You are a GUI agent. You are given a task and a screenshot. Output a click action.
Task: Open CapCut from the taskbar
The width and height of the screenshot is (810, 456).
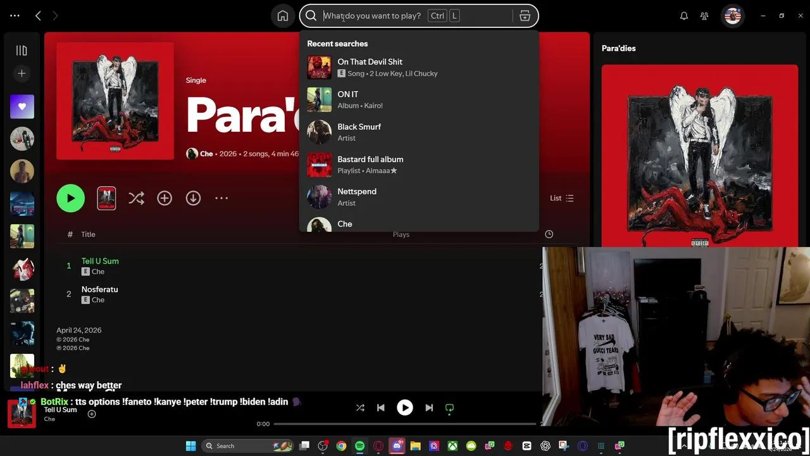tap(526, 446)
